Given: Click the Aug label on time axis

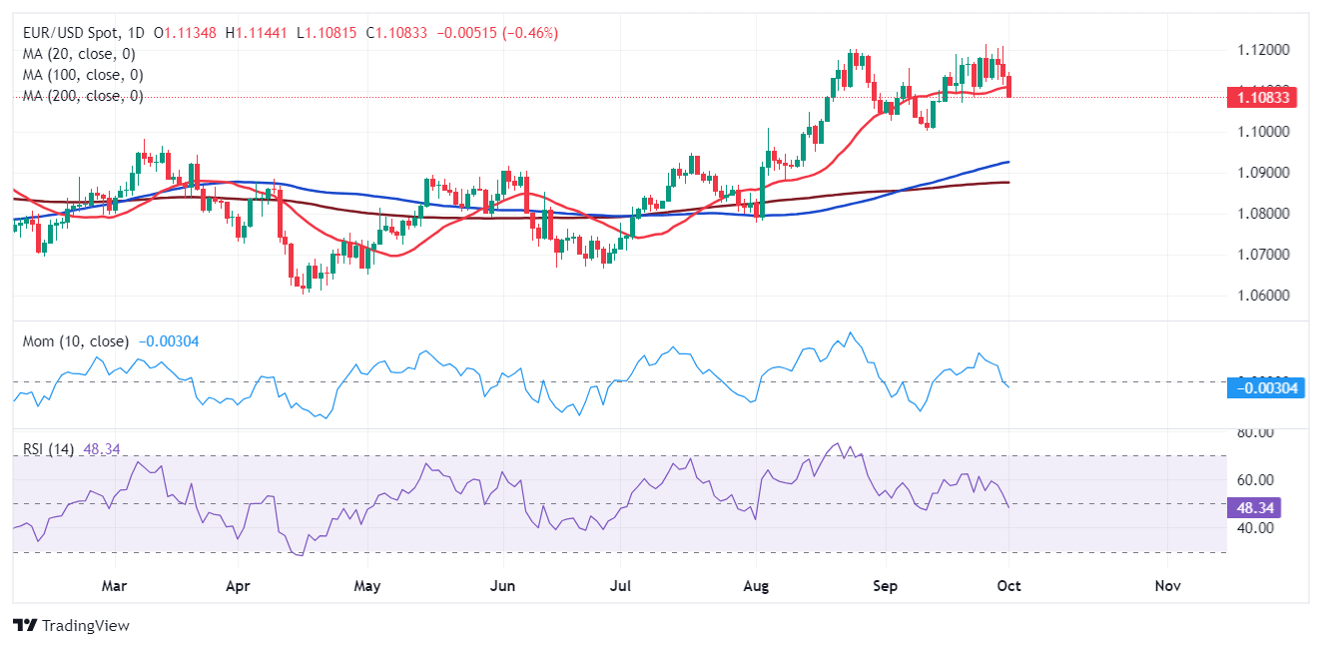Looking at the screenshot, I should pyautogui.click(x=756, y=586).
